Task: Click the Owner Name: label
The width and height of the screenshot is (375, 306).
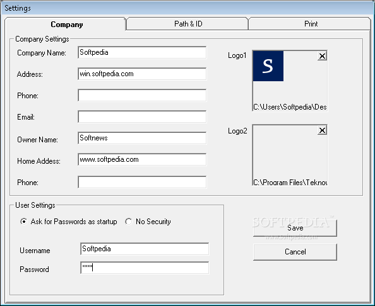Action: coord(37,140)
